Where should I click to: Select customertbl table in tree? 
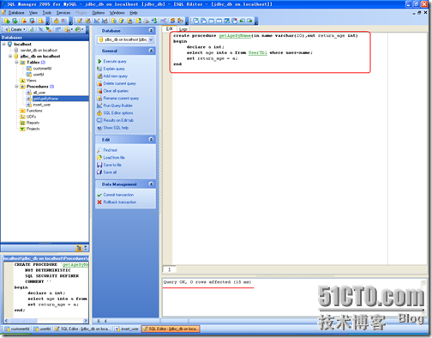coord(42,69)
